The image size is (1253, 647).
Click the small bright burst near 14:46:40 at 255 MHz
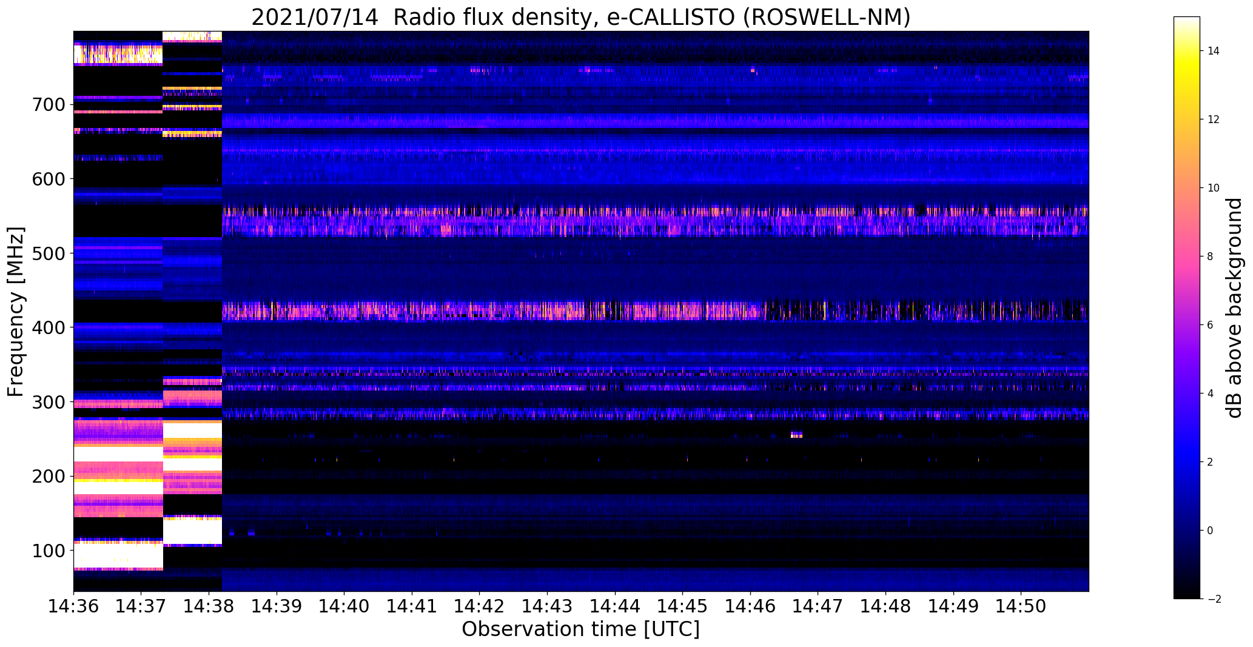(x=797, y=434)
